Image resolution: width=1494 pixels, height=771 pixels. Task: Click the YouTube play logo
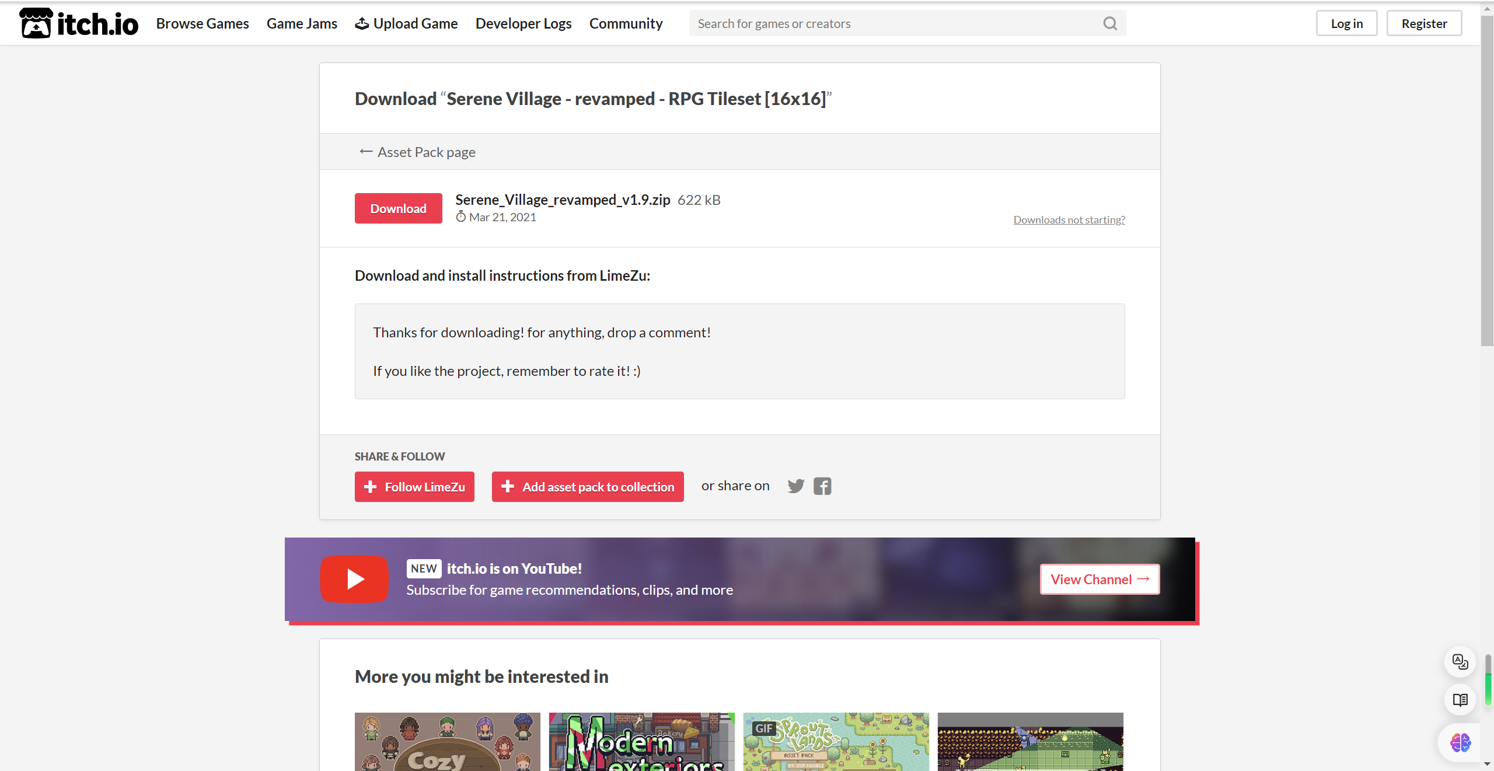[354, 578]
